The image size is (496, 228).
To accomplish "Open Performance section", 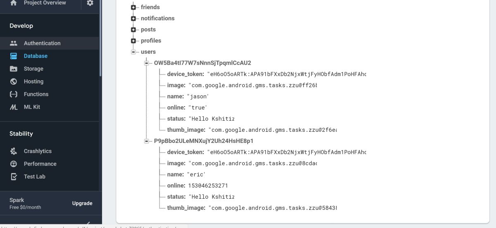I will coord(40,164).
